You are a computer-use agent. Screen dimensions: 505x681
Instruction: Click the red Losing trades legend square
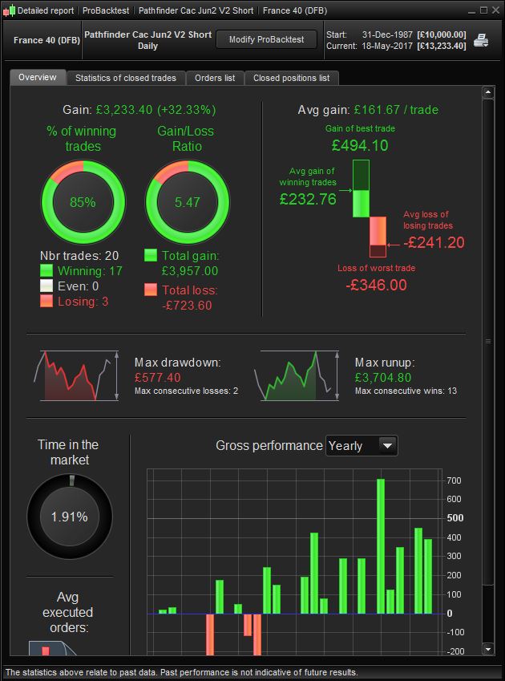click(x=46, y=301)
